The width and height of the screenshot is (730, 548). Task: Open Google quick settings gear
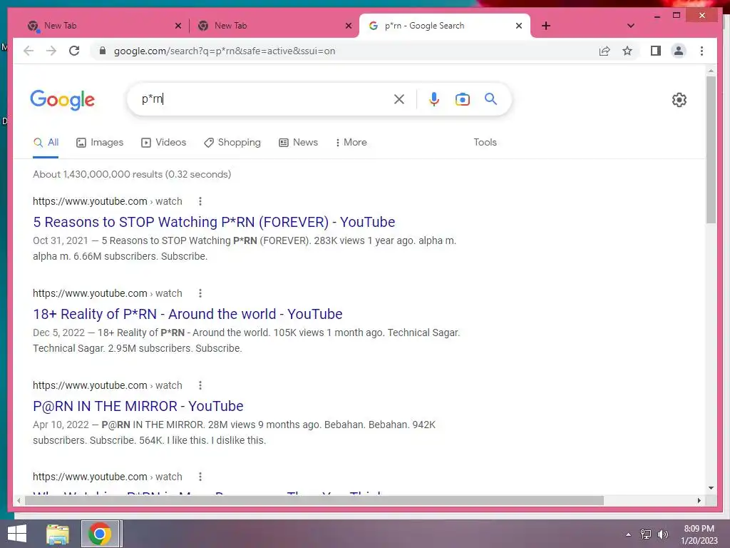(x=679, y=100)
